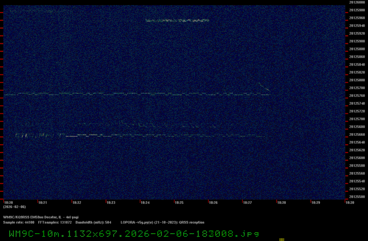Click the short signal trace near 28125960

click(178, 21)
